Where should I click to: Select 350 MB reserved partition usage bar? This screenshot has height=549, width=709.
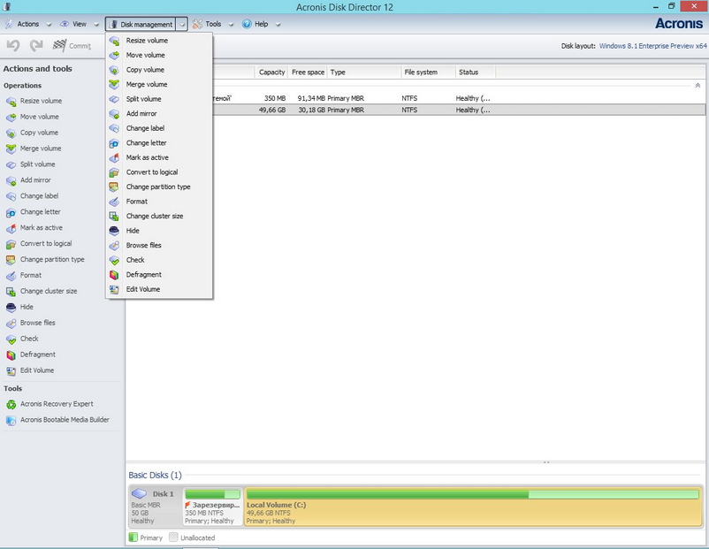pyautogui.click(x=212, y=494)
